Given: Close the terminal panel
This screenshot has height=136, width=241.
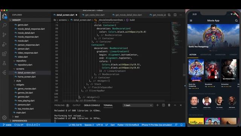Looking at the screenshot, I should click(x=181, y=105).
